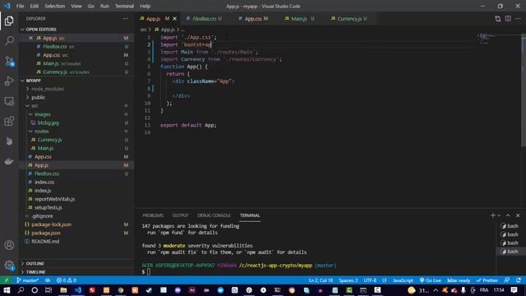
Task: Open the Explorer view in activity bar
Action: (x=9, y=21)
